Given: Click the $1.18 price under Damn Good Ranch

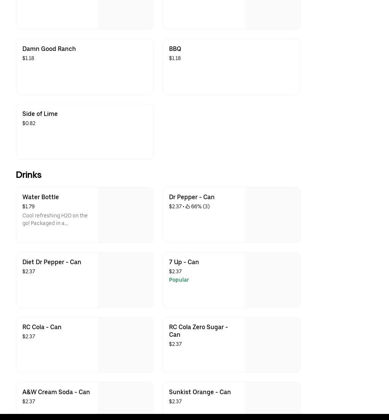Looking at the screenshot, I should click(x=28, y=58).
